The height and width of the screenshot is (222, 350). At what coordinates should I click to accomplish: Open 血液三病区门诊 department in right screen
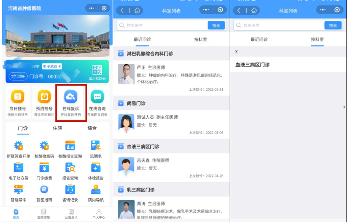(x=288, y=65)
